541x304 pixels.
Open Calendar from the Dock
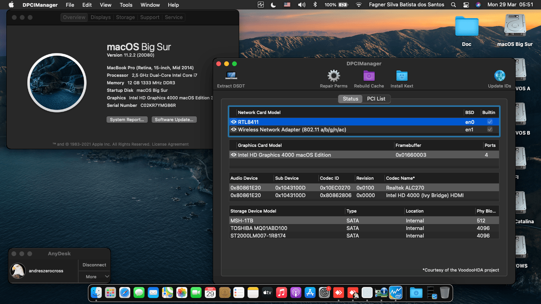210,293
